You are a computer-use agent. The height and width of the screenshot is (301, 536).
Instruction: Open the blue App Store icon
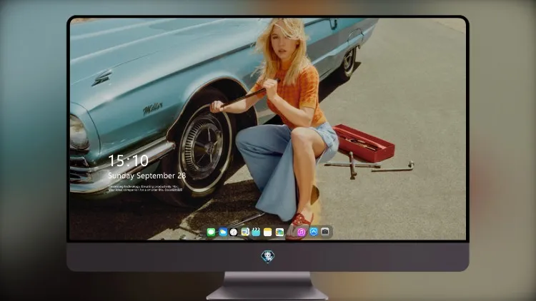click(x=314, y=232)
